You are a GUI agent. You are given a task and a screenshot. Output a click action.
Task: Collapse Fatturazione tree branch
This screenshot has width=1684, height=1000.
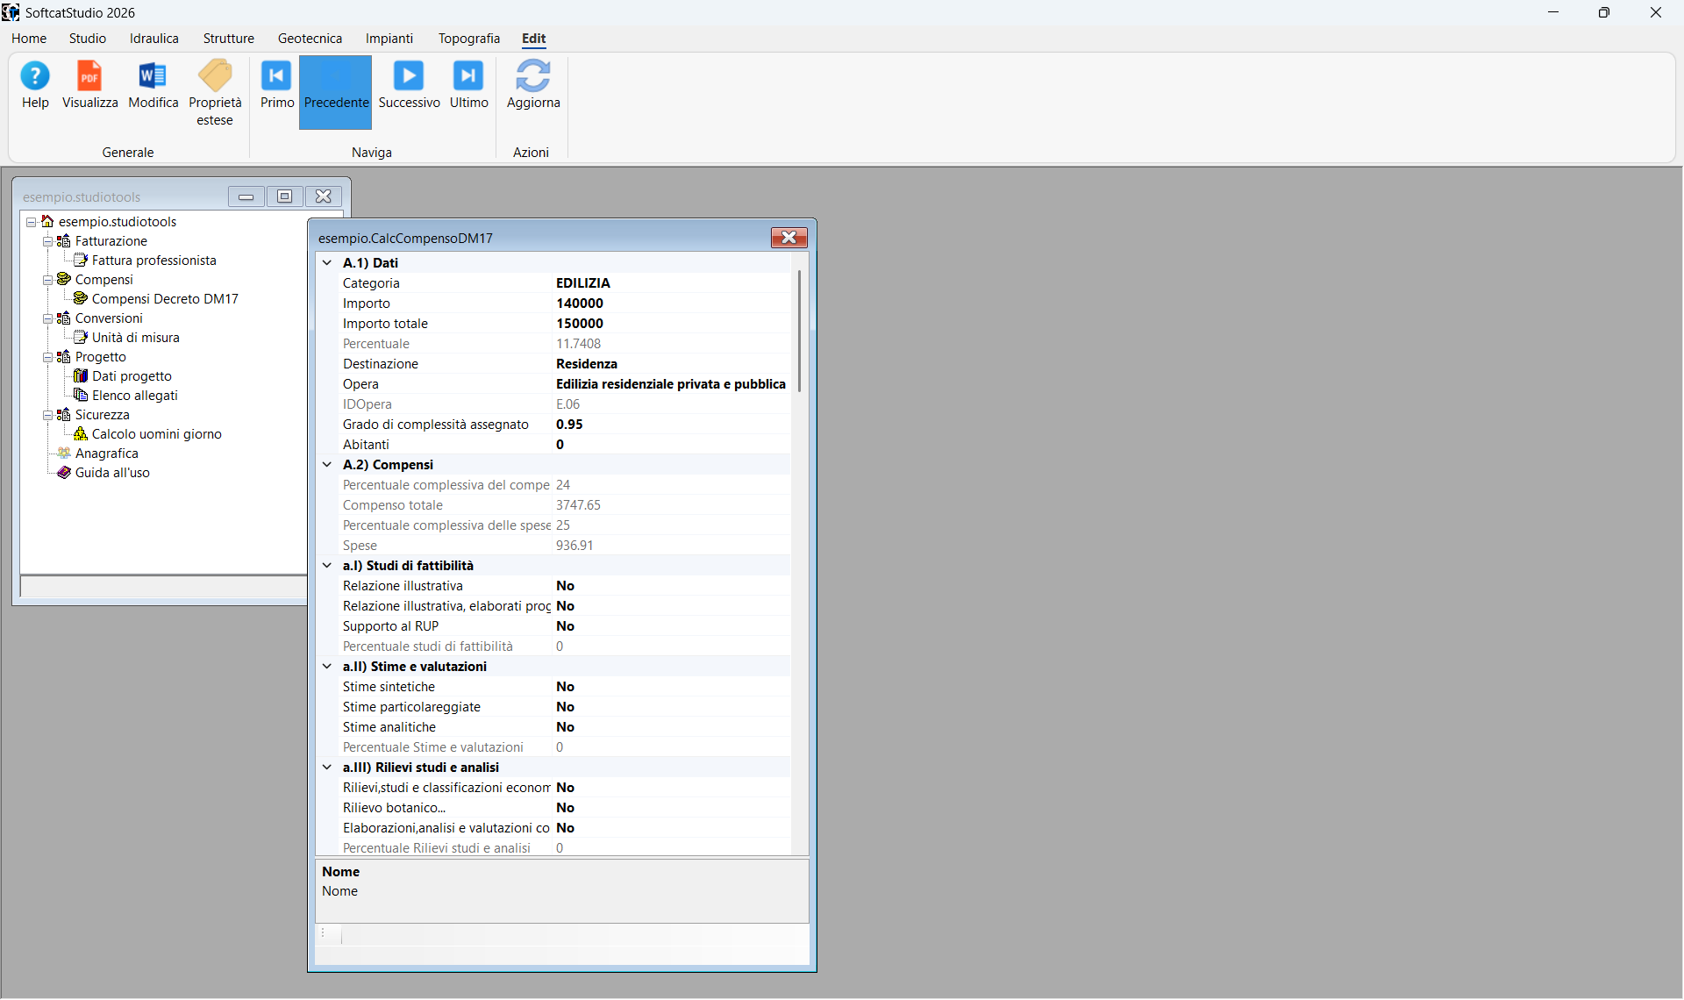47,241
